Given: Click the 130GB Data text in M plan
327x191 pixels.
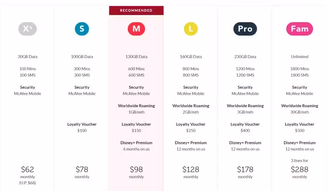Looking at the screenshot, I should (136, 57).
